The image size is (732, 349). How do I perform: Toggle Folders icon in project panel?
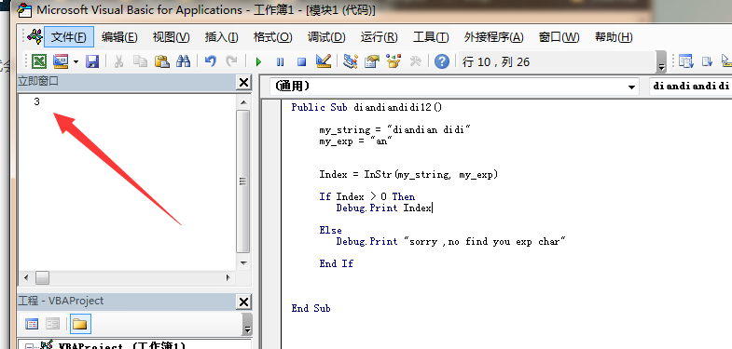[x=80, y=324]
